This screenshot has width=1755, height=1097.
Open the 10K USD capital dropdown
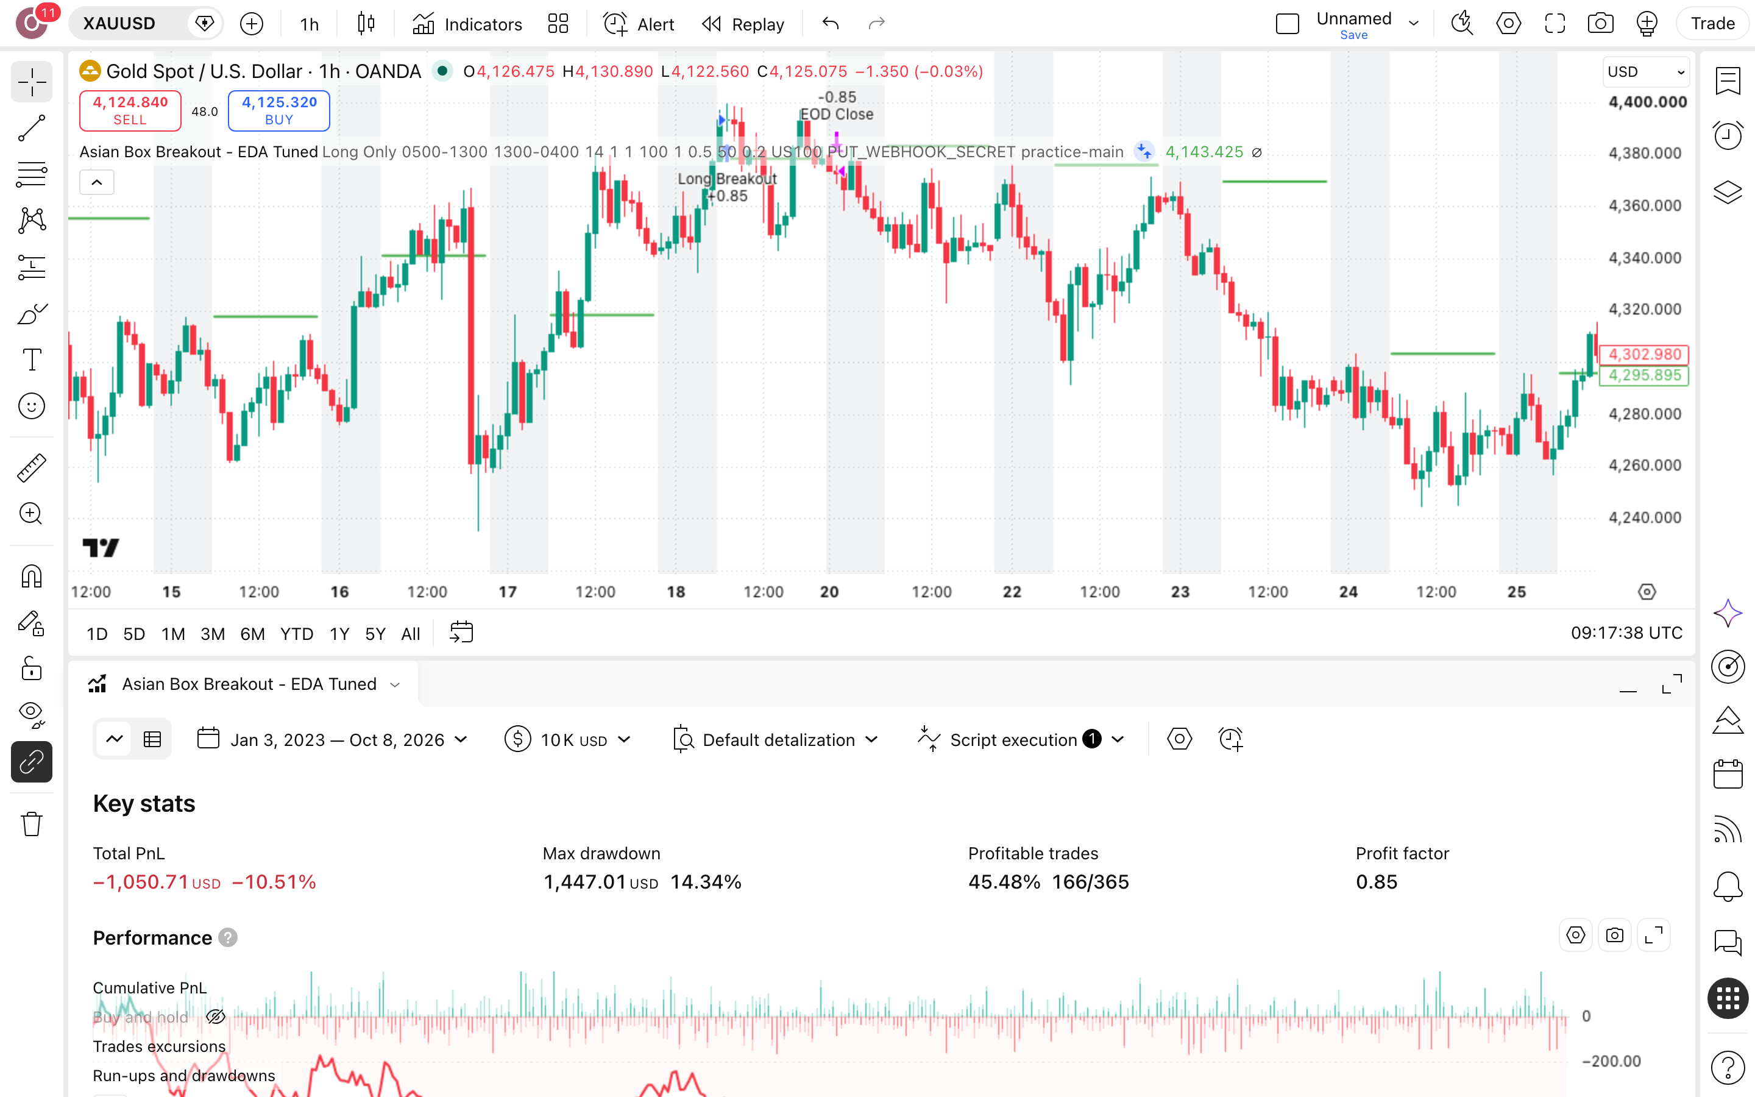click(568, 739)
